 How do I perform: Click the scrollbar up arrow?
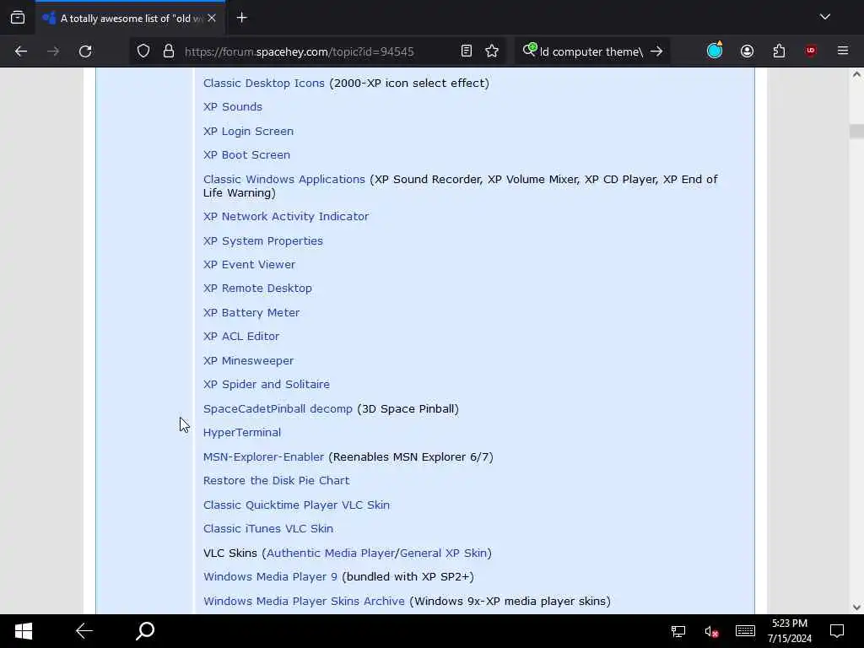856,74
